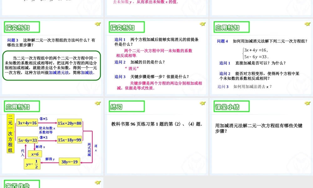This screenshot has height=188, width=313.
Task: Click the yellow y=−1/2 box
Action: [32, 164]
